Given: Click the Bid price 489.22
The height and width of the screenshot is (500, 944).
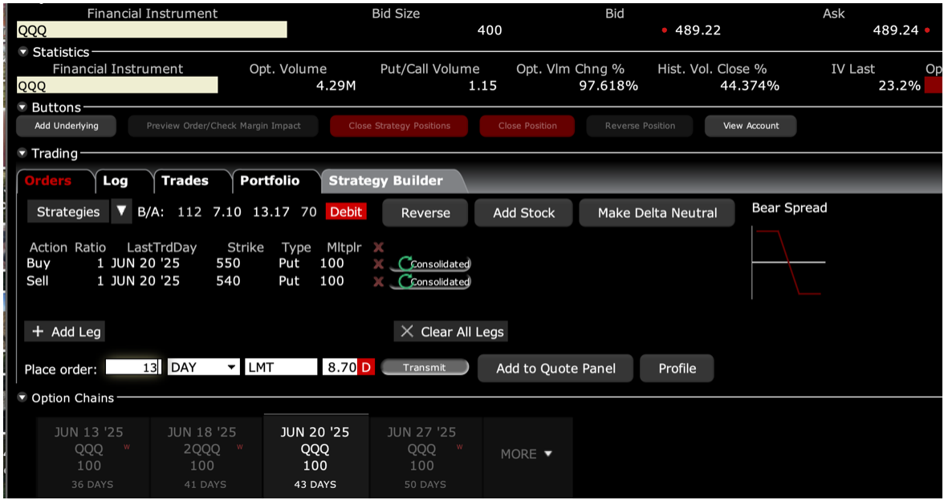Looking at the screenshot, I should click(x=698, y=30).
